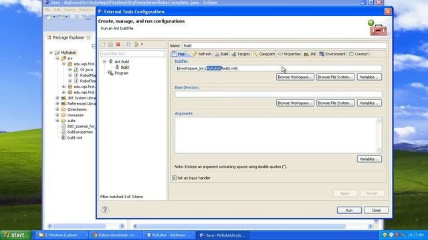Viewport: 428px width, 240px height.
Task: Select build.xml in Package Explorer
Action: (x=74, y=138)
